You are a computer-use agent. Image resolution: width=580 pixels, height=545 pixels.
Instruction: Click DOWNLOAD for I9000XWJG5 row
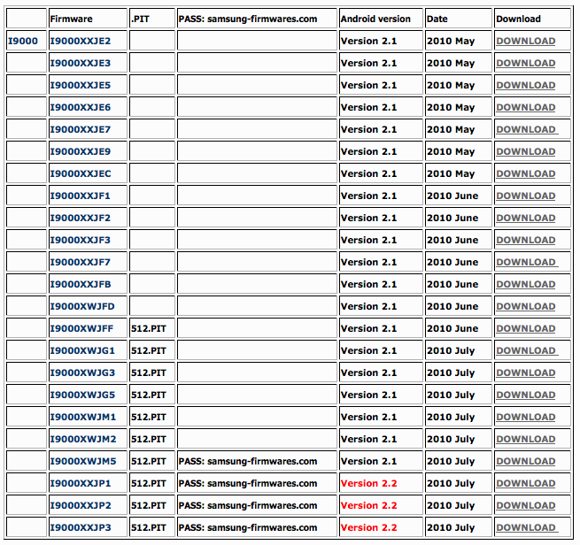525,395
